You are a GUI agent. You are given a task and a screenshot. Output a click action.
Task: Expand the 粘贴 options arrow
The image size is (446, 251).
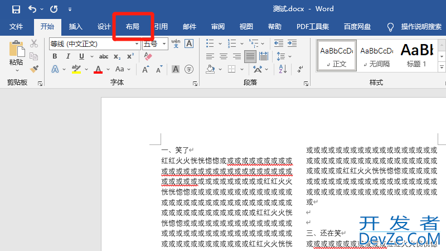point(17,70)
